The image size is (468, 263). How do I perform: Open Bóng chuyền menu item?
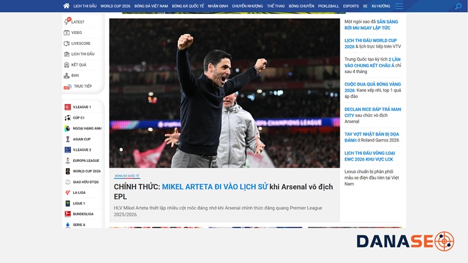(x=301, y=6)
